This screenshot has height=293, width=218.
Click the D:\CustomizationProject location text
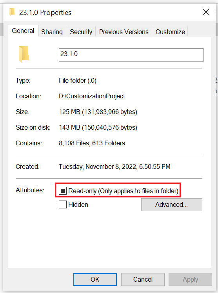click(x=92, y=96)
